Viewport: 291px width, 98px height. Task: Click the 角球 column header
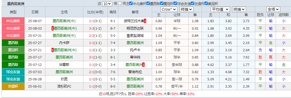[113, 12]
